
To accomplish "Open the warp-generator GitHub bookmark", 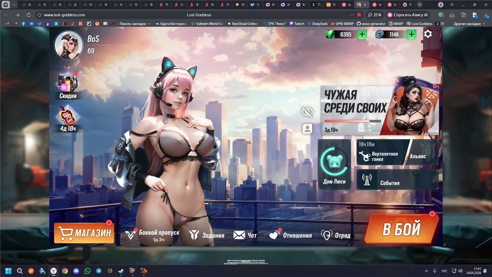I will coord(371,24).
